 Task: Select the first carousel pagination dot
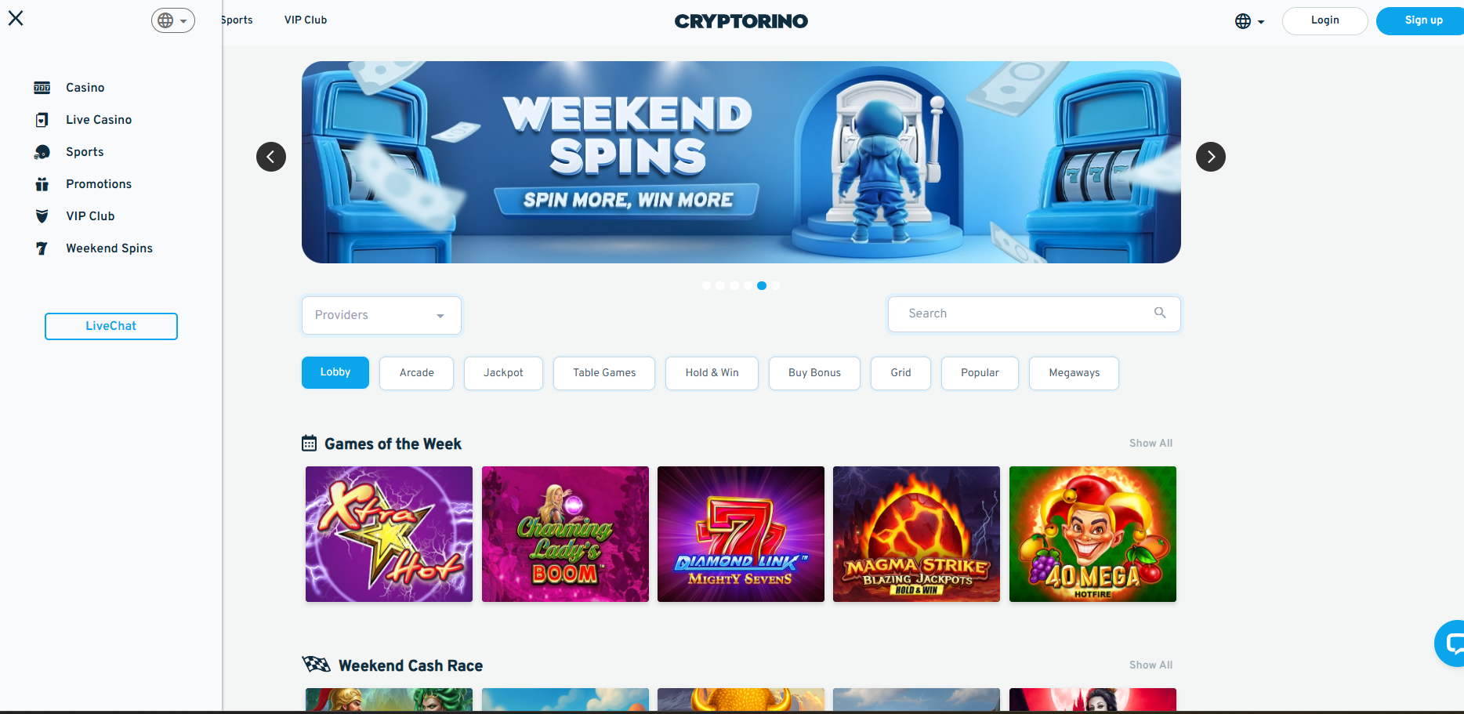click(706, 286)
